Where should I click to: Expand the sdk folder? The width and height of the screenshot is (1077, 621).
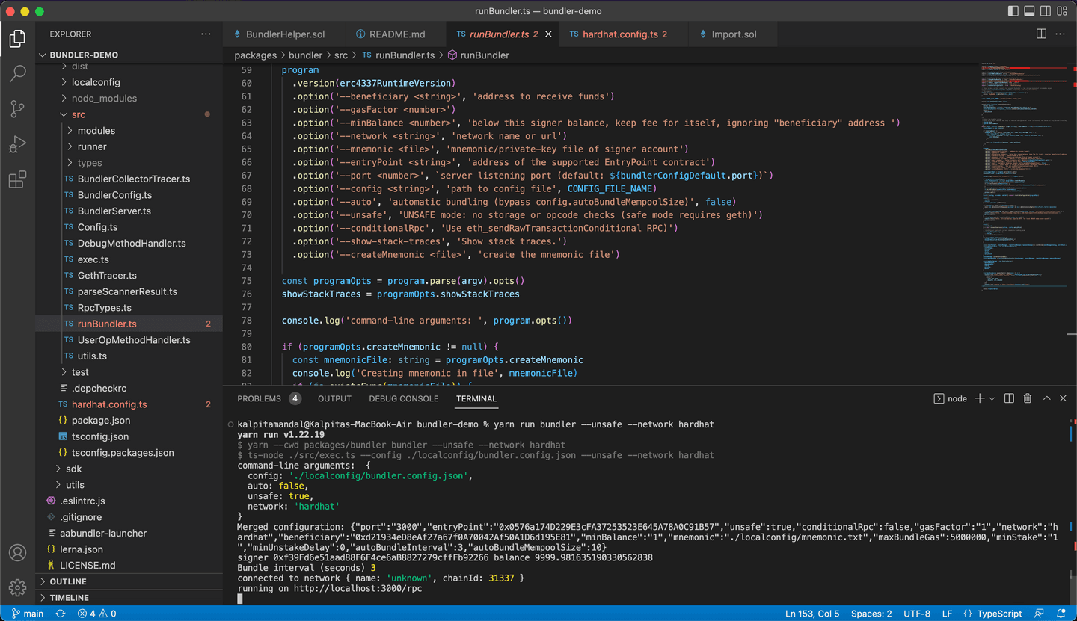pos(129,469)
